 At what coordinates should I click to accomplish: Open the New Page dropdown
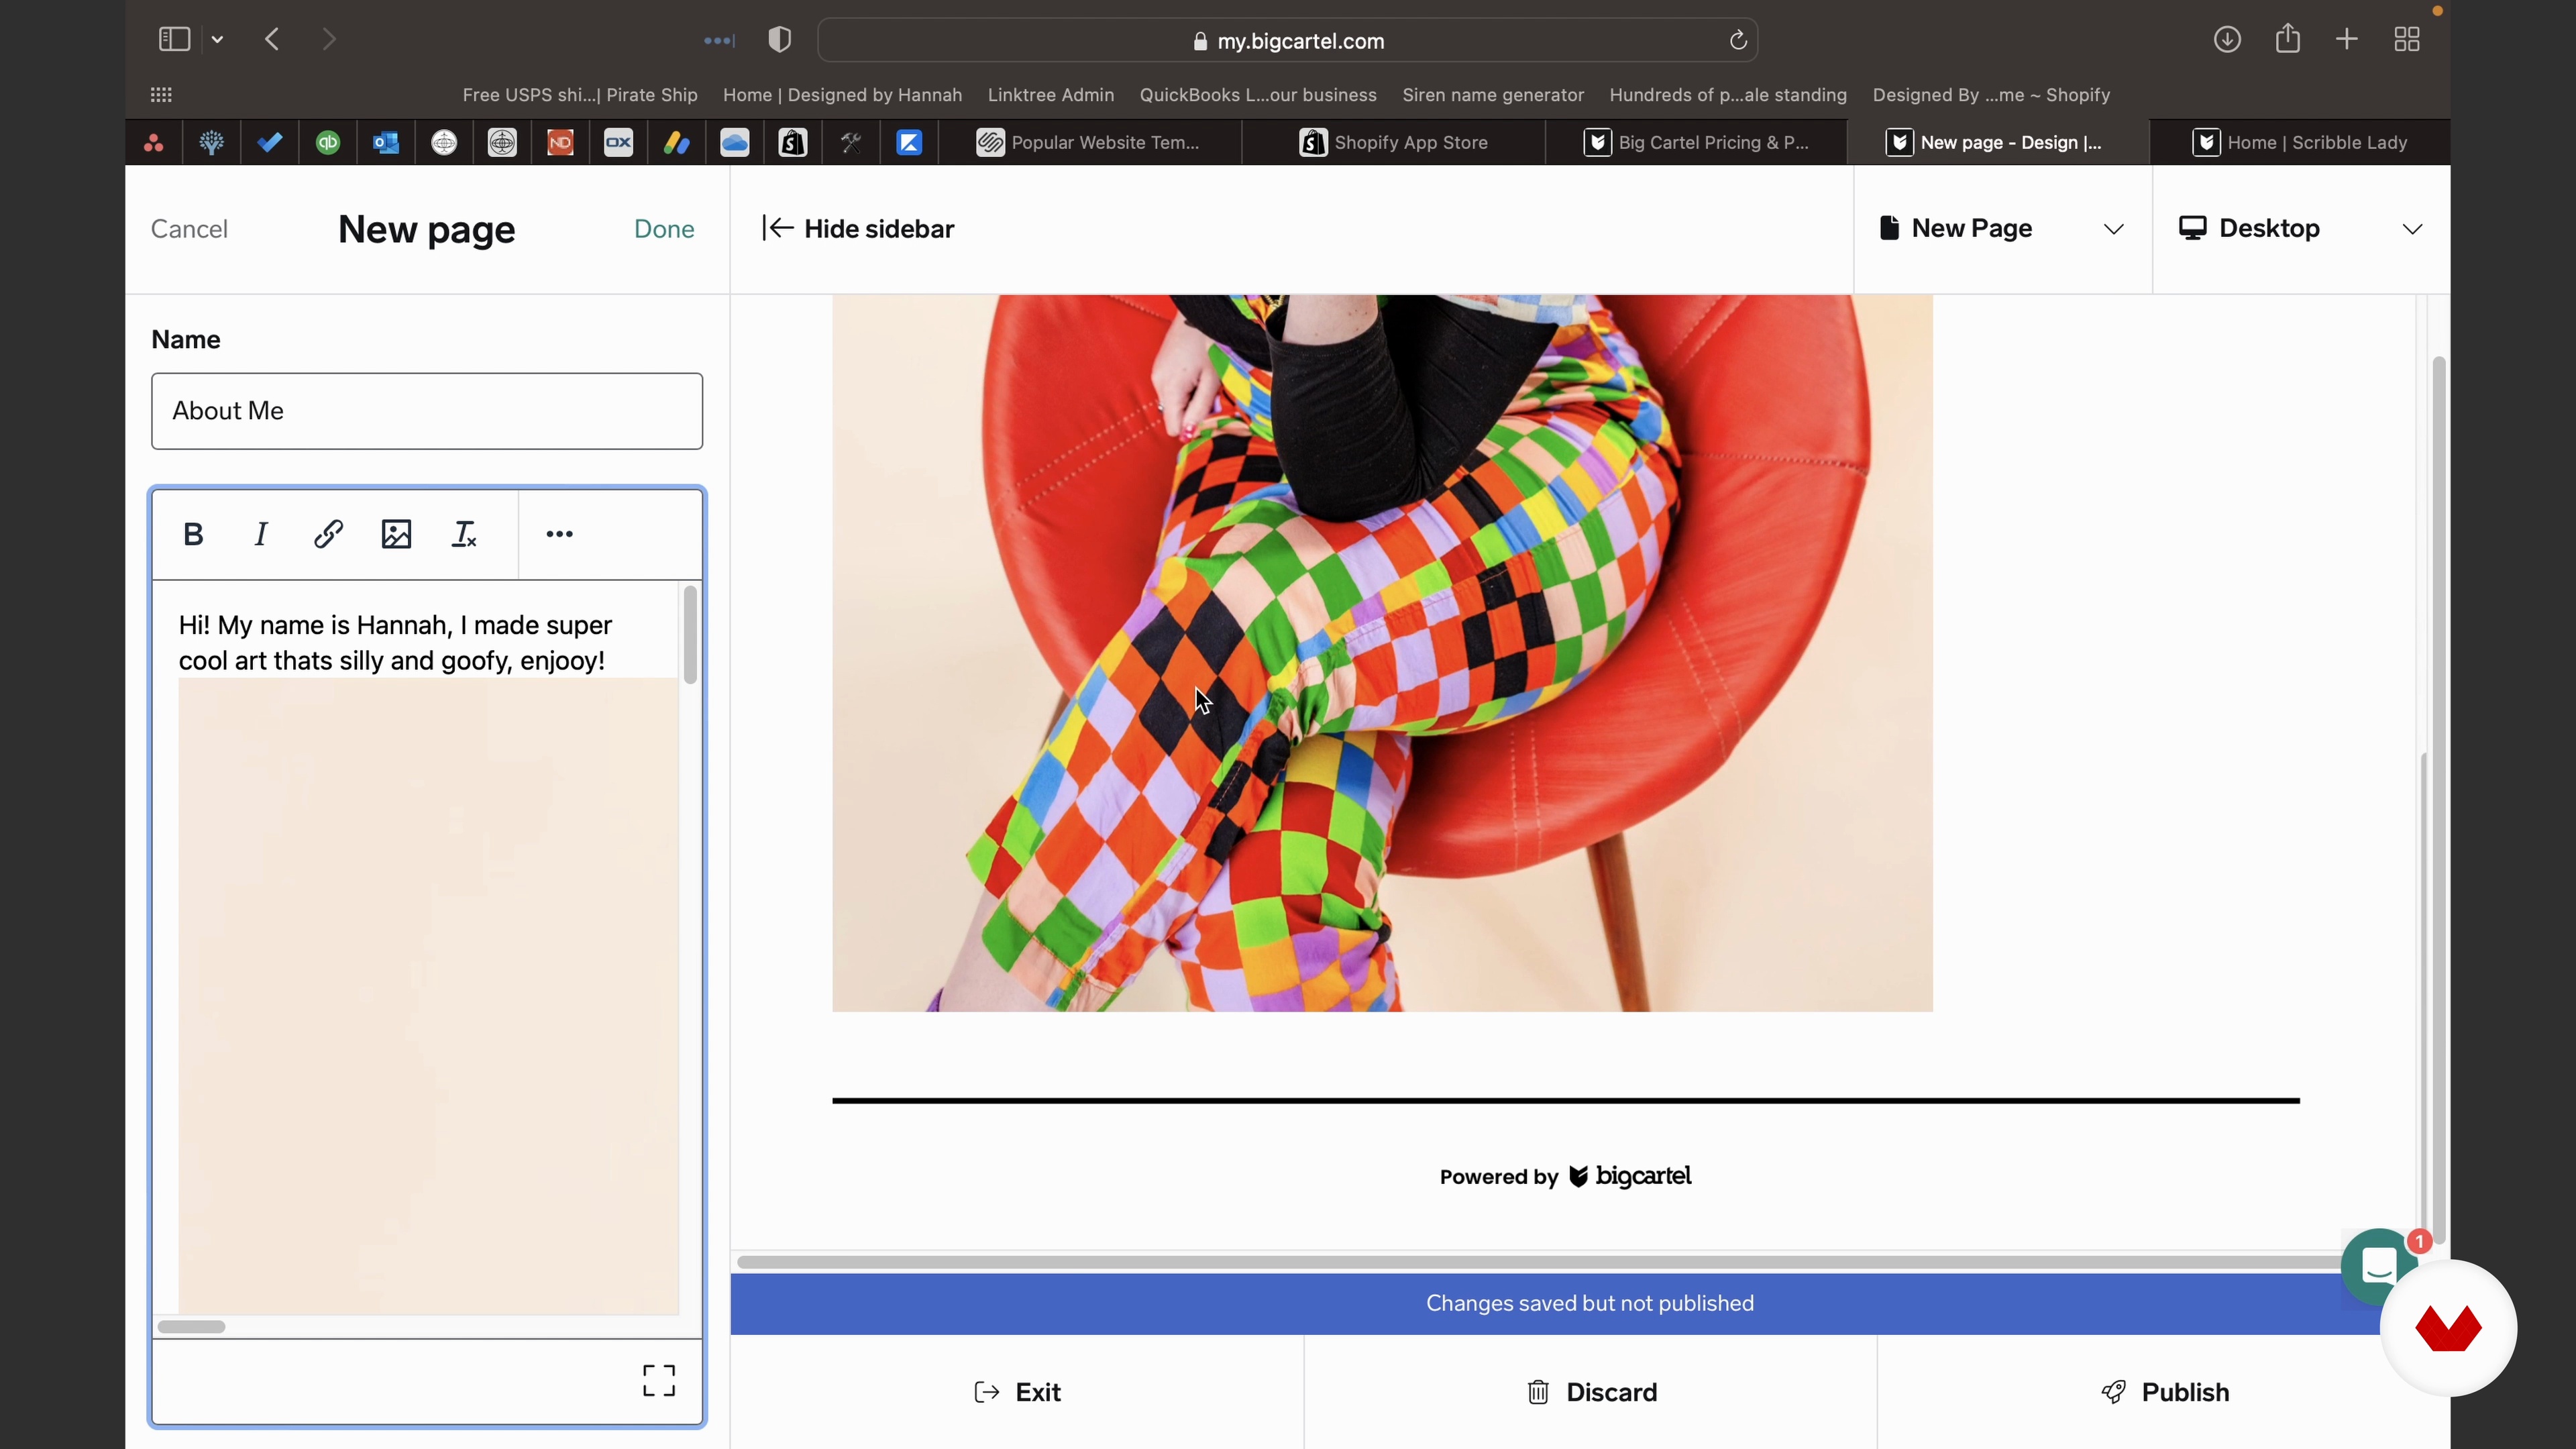[2002, 229]
